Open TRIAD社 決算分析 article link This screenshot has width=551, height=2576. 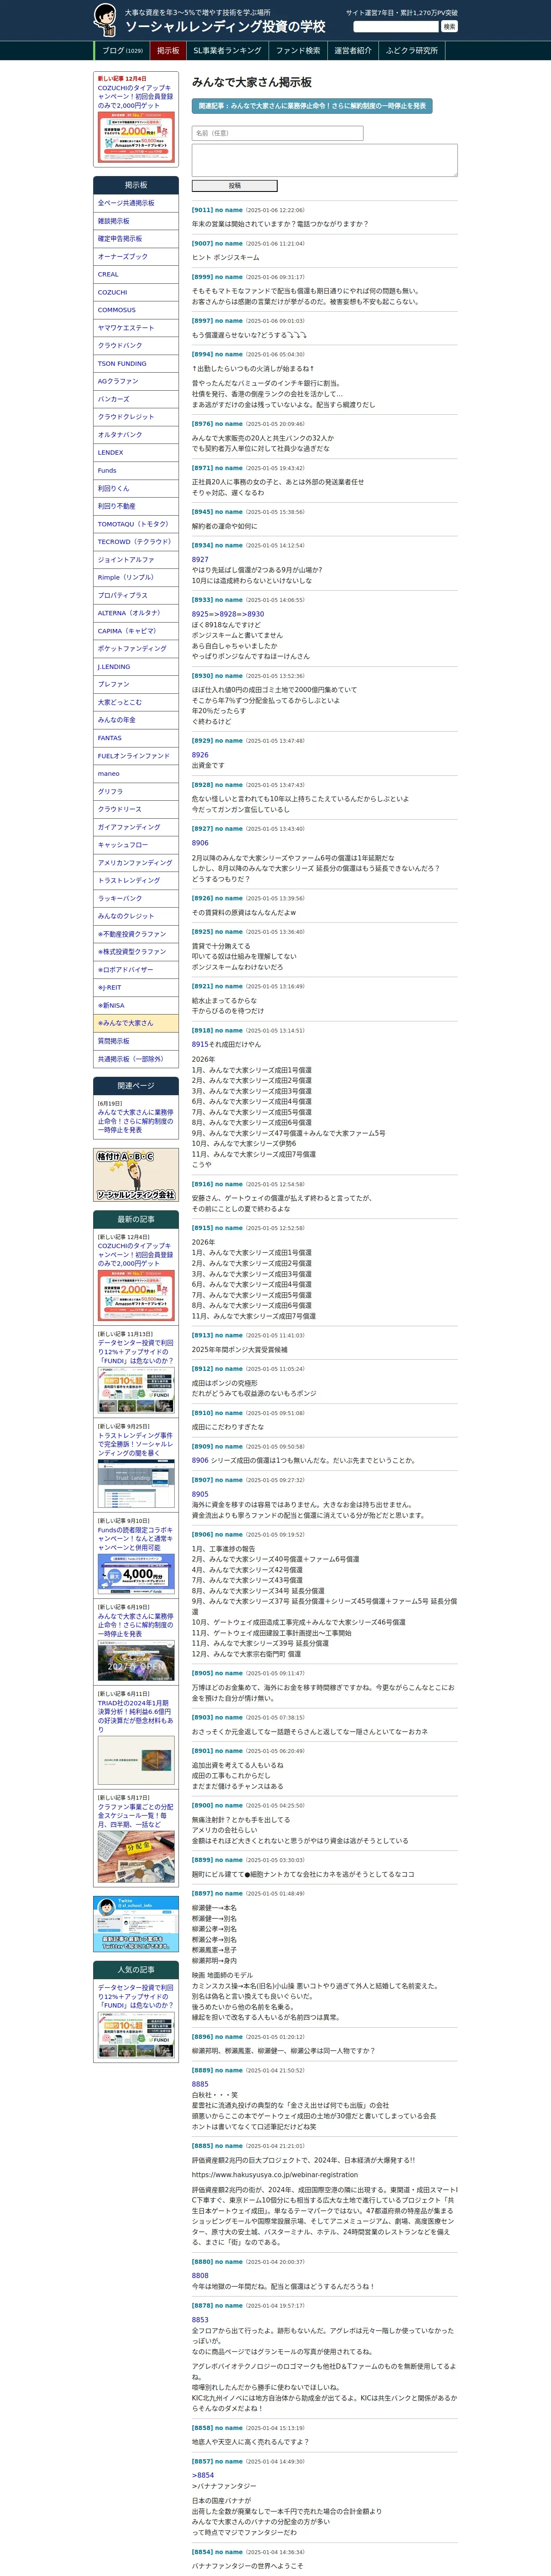pos(136,1716)
